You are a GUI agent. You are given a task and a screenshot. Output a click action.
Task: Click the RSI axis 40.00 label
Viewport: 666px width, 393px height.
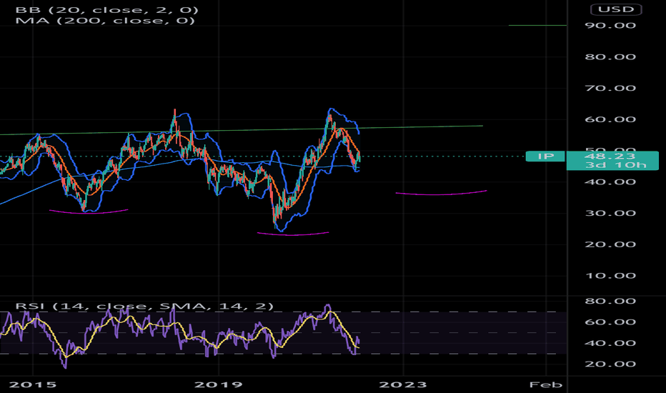click(610, 343)
